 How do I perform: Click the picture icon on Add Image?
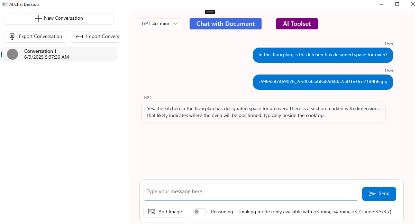point(151,212)
